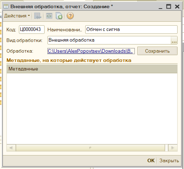The height and width of the screenshot is (169, 184).
Task: Click the window icon in title bar
Action: (x=6, y=6)
